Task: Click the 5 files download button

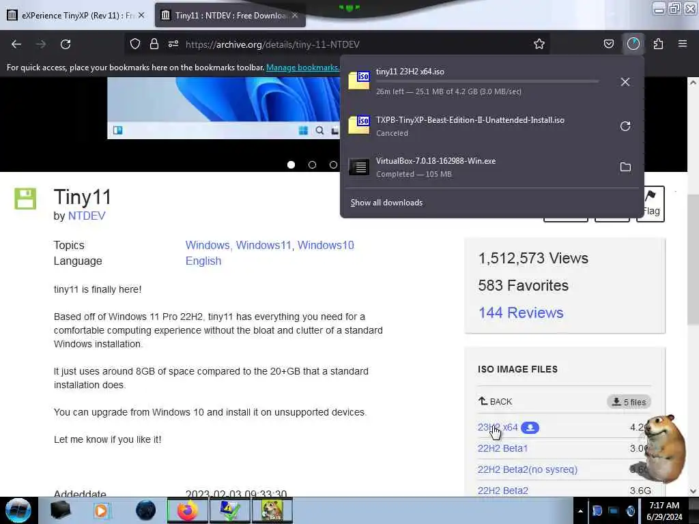Action: (629, 402)
